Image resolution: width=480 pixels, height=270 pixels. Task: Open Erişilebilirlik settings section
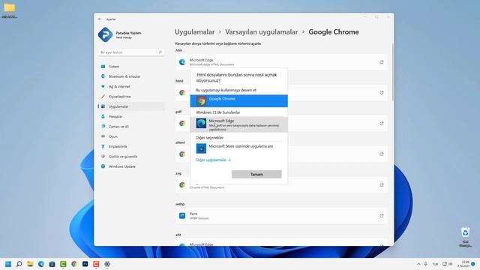[131, 147]
